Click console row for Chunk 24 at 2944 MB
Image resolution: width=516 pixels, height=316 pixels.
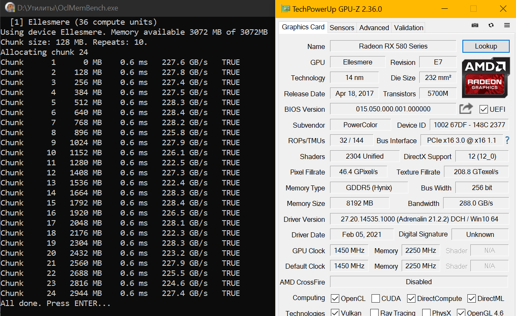tap(120, 293)
